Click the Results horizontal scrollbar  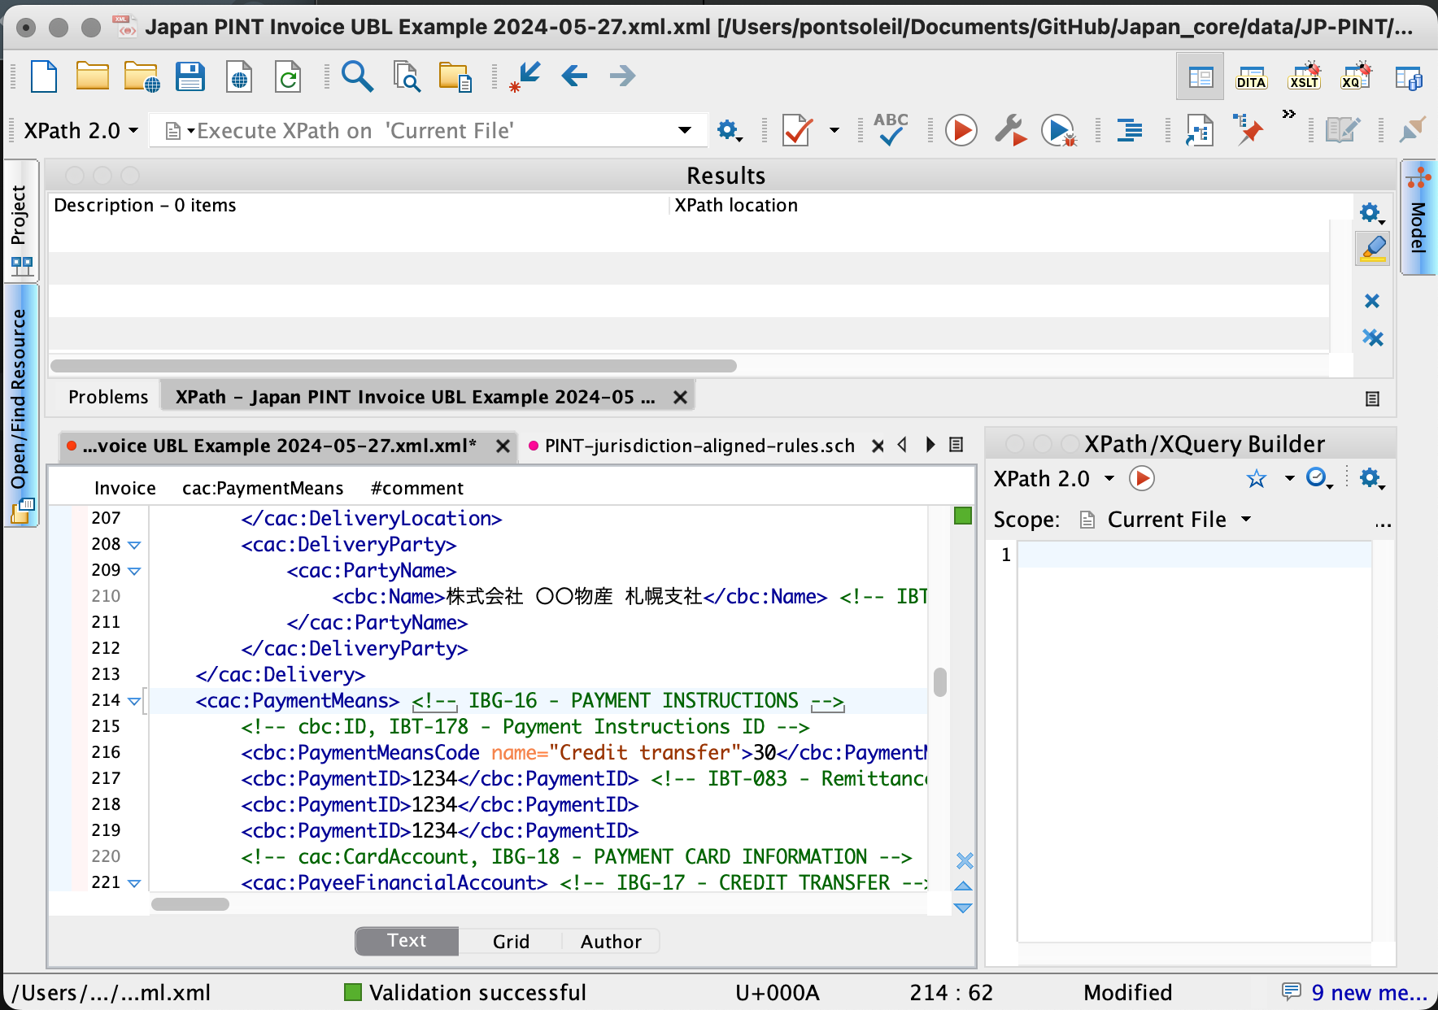(394, 366)
